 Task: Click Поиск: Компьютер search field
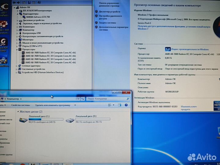click(108, 99)
